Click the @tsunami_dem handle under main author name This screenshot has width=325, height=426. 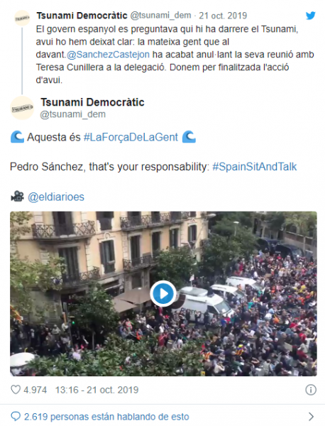tap(73, 114)
